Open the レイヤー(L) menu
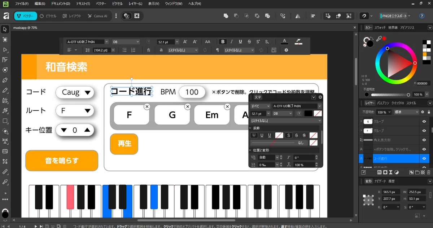The width and height of the screenshot is (433, 228). [x=136, y=3]
